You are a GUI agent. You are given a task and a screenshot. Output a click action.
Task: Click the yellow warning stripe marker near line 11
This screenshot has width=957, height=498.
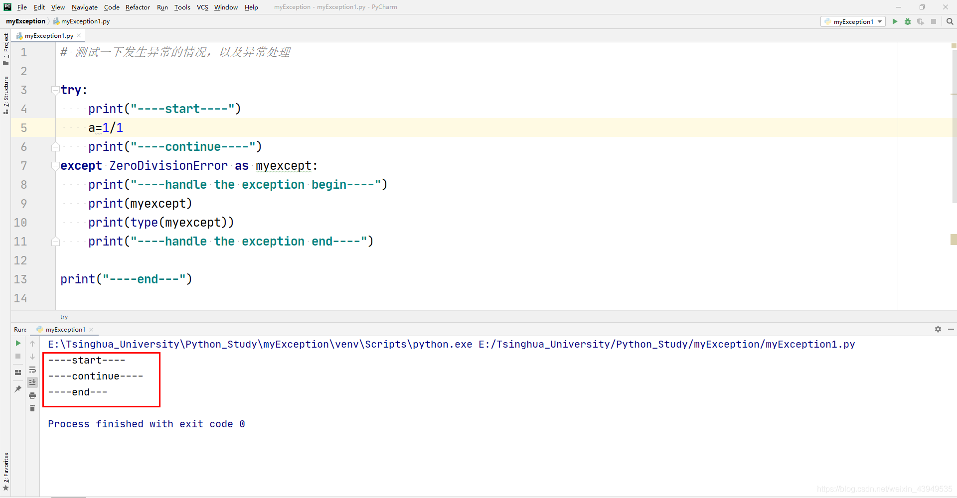pyautogui.click(x=954, y=240)
